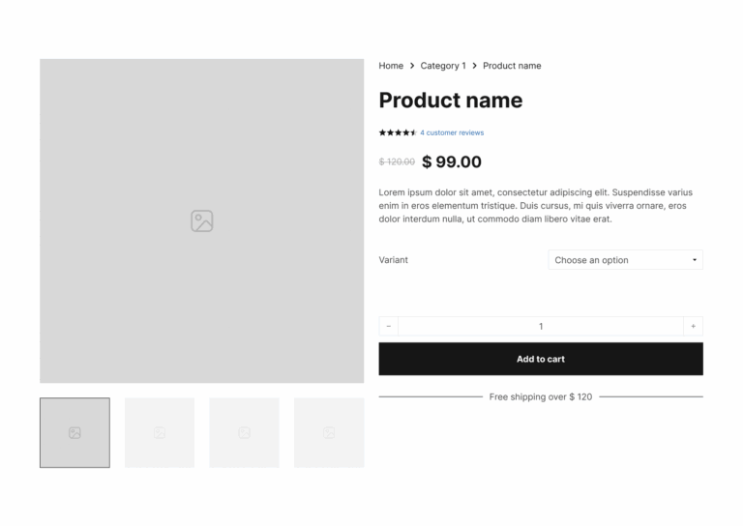Click the Home breadcrumb link
Viewport: 743px width, 527px height.
[x=391, y=66]
